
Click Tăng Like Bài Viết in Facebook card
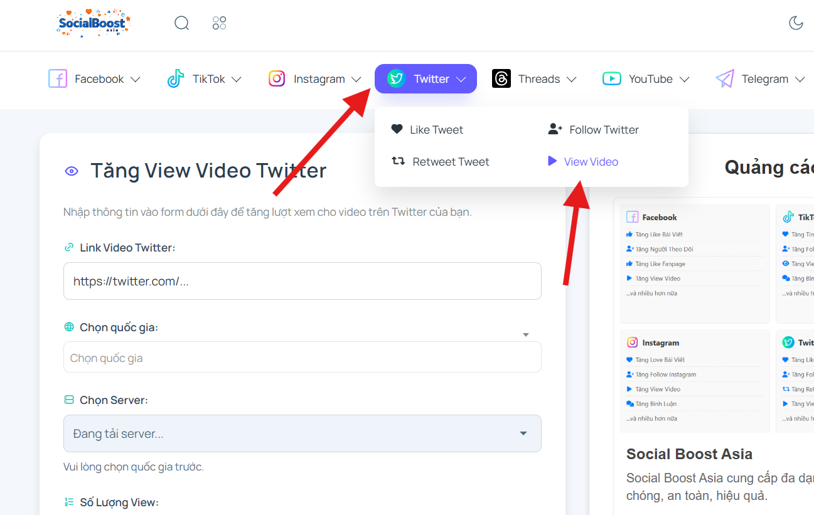pyautogui.click(x=659, y=235)
